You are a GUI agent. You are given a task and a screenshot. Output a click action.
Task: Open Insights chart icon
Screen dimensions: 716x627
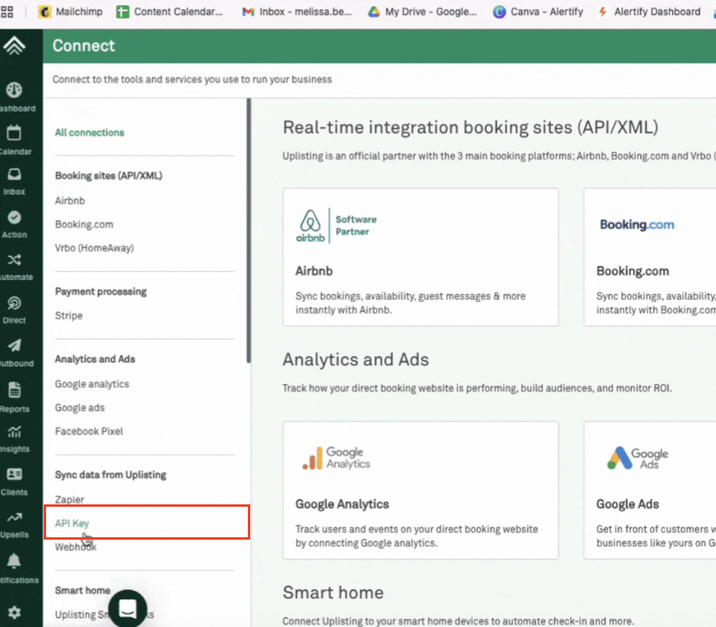[14, 432]
